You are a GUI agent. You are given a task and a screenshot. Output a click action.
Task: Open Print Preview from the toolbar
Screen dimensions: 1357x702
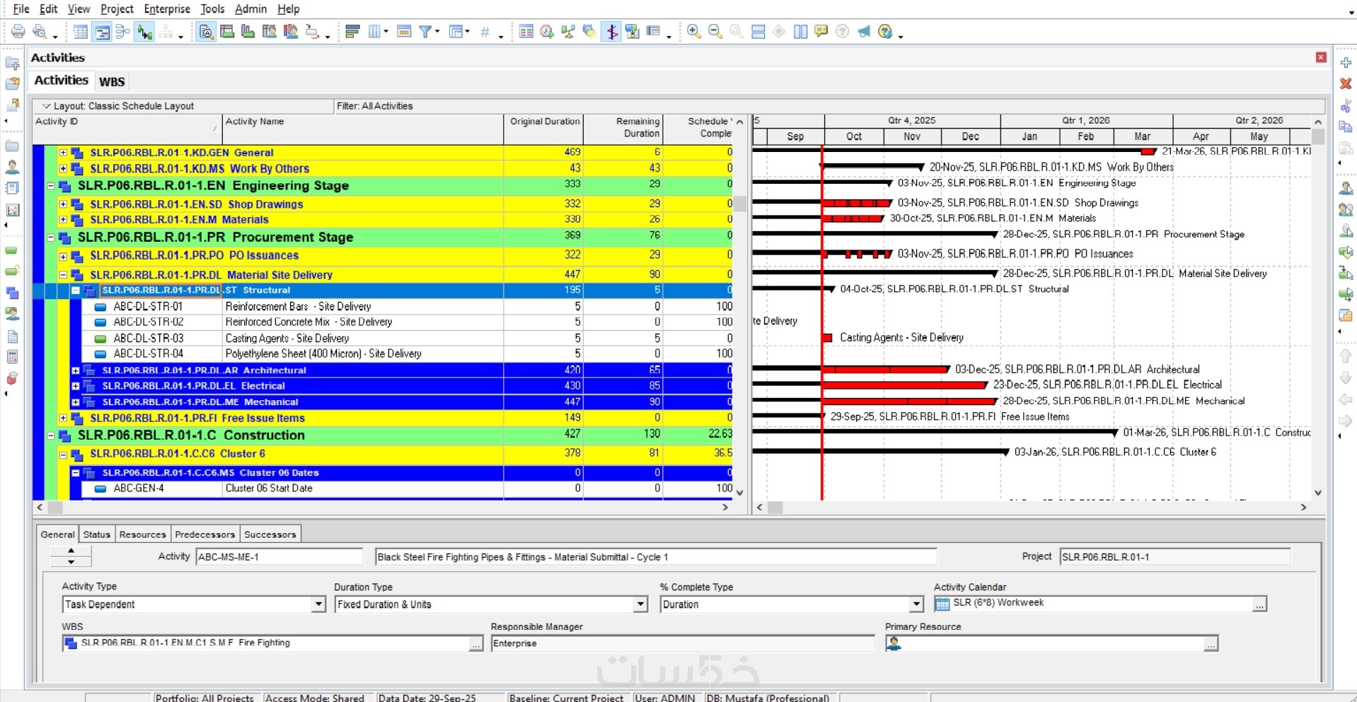tap(40, 32)
